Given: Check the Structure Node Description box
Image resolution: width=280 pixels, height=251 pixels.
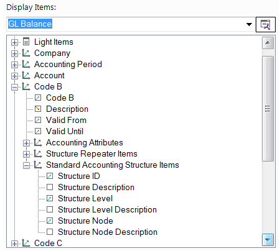Looking at the screenshot, I should 50,232.
